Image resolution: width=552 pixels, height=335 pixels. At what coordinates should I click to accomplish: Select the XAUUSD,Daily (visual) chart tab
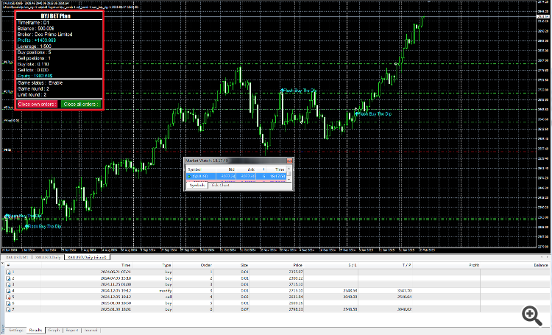point(87,258)
